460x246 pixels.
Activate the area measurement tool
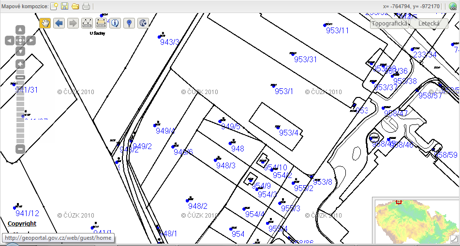pos(101,23)
